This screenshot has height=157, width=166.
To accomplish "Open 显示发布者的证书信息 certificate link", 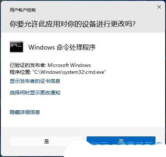I will click(x=35, y=81).
